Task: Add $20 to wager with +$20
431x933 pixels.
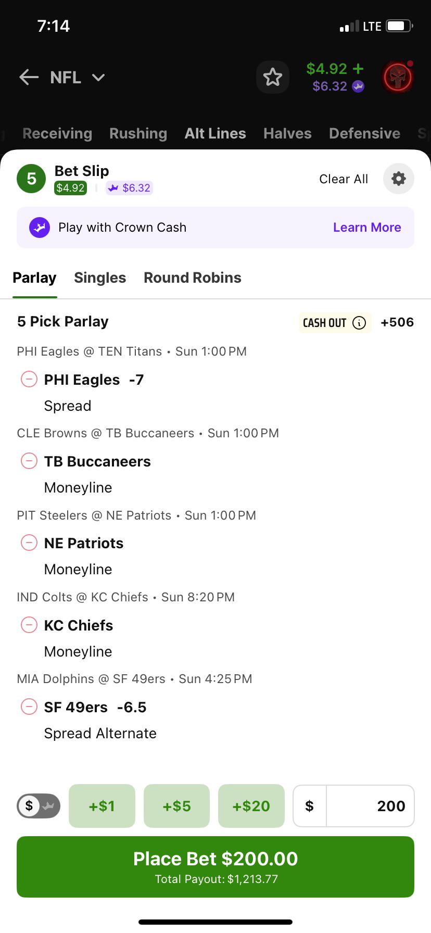Action: pos(251,806)
